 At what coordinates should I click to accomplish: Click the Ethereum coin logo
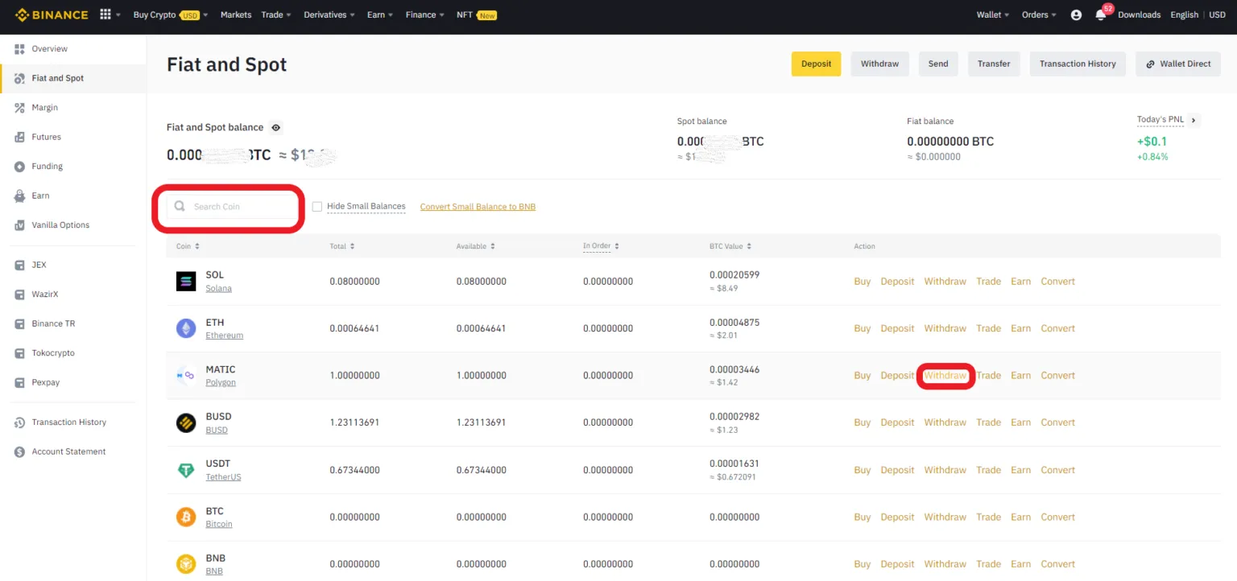tap(186, 328)
